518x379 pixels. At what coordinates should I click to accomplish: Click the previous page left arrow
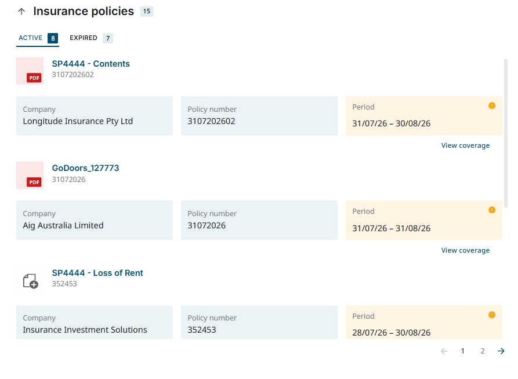pyautogui.click(x=444, y=351)
